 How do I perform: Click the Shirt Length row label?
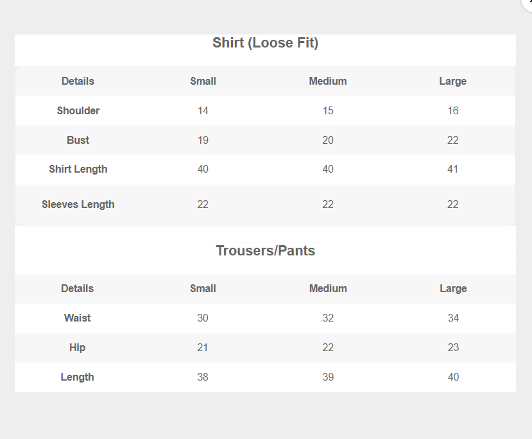(78, 169)
